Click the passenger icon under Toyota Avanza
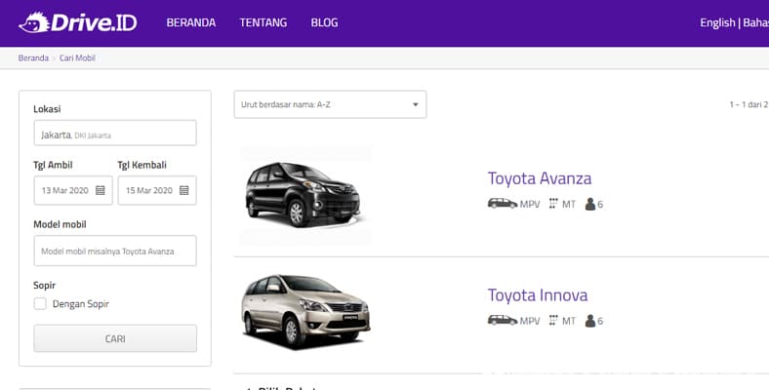Viewport: 769px width, 390px height. click(x=590, y=204)
